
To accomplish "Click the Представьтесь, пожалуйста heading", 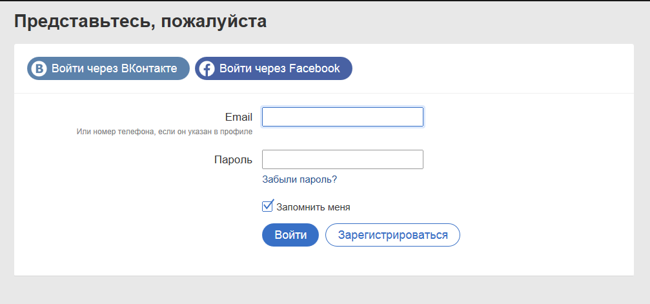I will pyautogui.click(x=141, y=21).
